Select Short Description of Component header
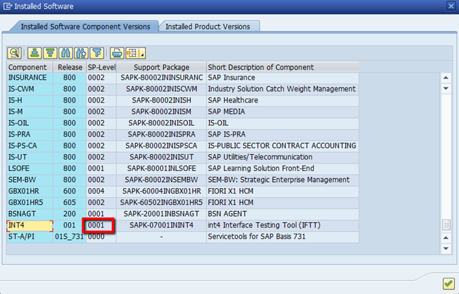This screenshot has width=459, height=294. coord(282,67)
